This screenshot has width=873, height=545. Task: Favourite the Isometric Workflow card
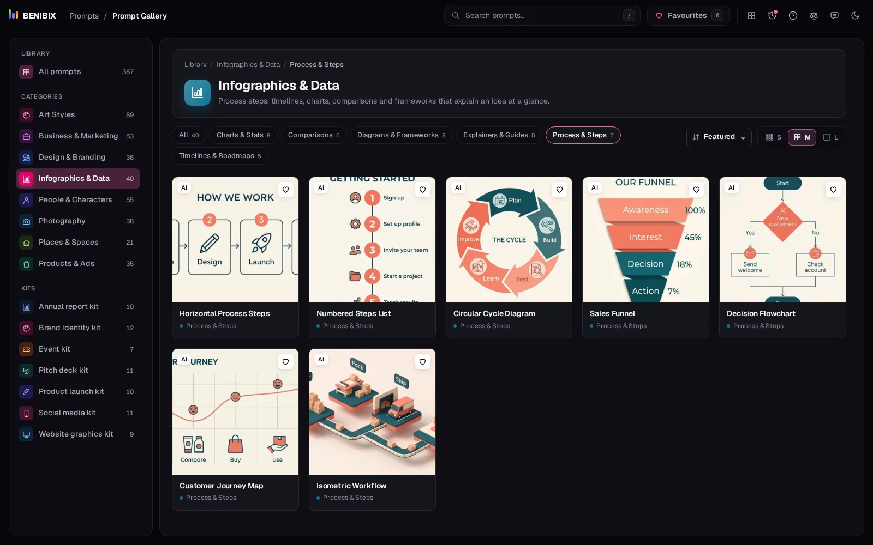[x=422, y=362]
